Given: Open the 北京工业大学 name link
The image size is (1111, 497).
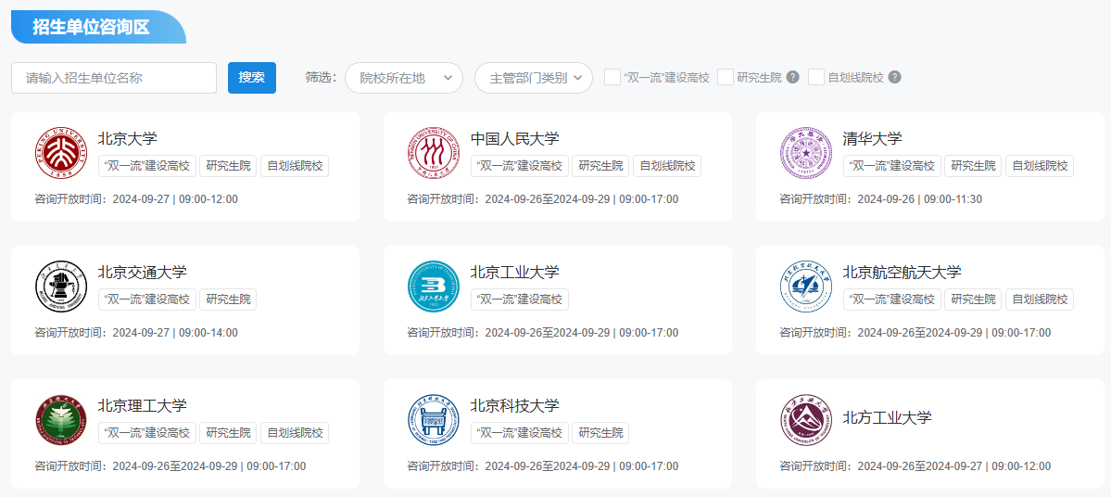Looking at the screenshot, I should pyautogui.click(x=514, y=272).
